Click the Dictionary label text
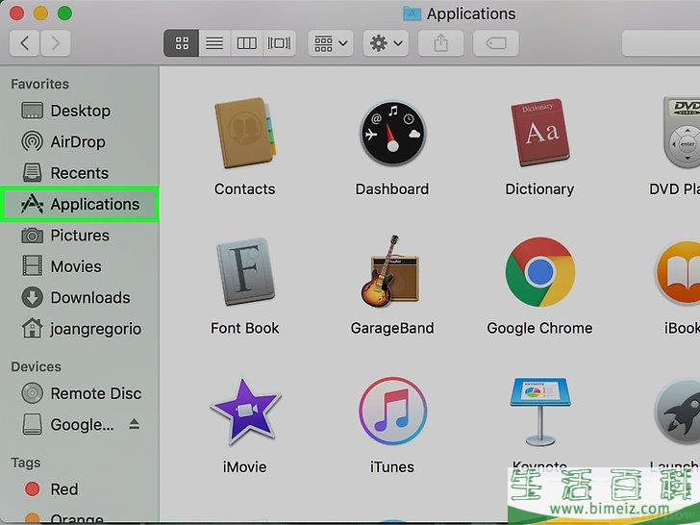Viewport: 700px width, 525px height. (539, 189)
